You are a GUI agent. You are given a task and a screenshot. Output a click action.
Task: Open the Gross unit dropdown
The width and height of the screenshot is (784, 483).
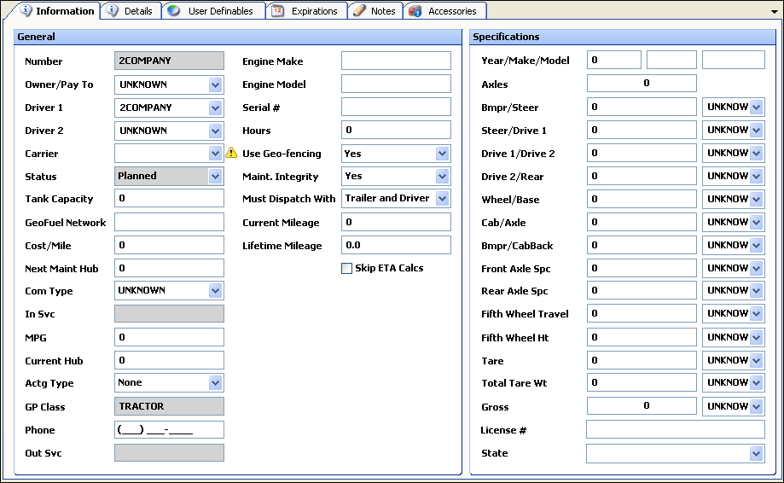coord(756,406)
